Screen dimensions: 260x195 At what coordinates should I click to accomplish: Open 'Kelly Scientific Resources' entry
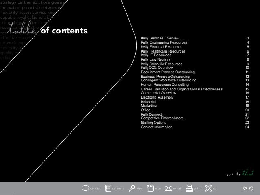click(x=161, y=64)
